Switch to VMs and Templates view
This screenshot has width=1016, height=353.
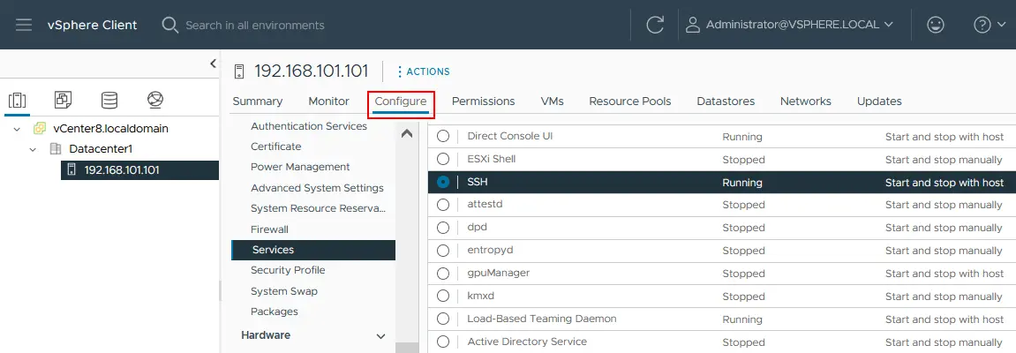click(63, 100)
